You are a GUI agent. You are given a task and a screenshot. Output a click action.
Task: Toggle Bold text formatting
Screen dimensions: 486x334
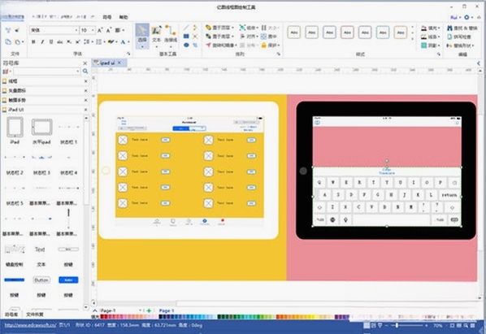tap(33, 41)
